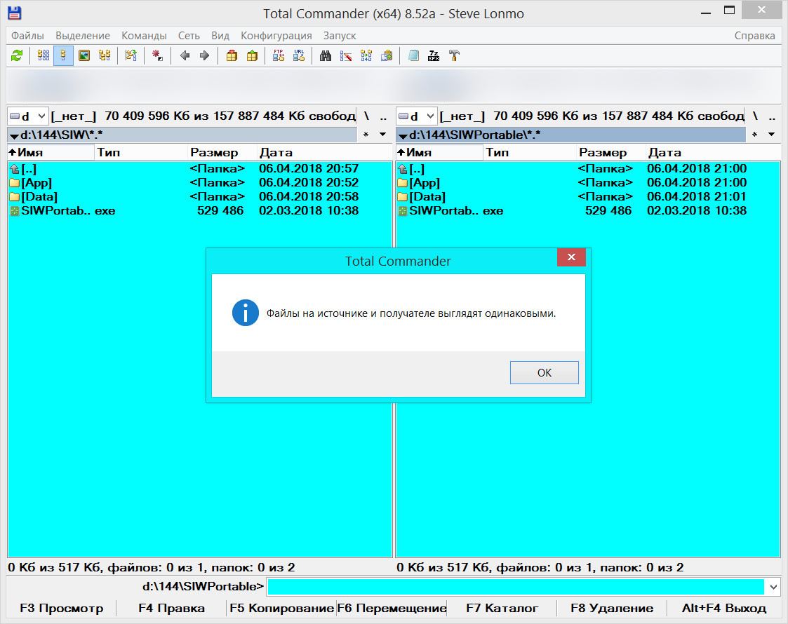Click the Pack files box icon
Viewport: 788px width, 624px height.
coord(232,55)
